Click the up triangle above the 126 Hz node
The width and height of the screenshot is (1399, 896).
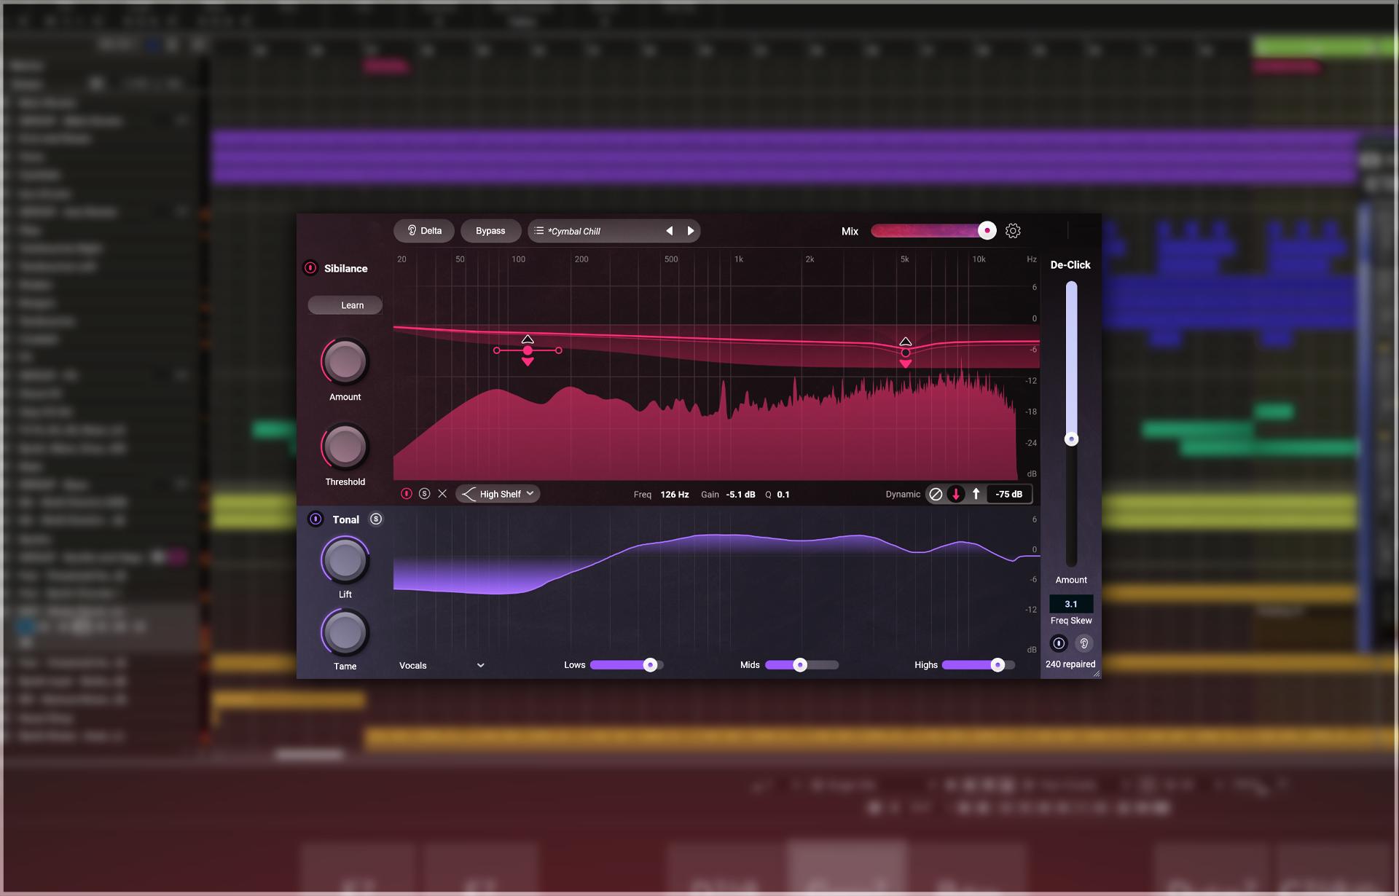[x=528, y=339]
